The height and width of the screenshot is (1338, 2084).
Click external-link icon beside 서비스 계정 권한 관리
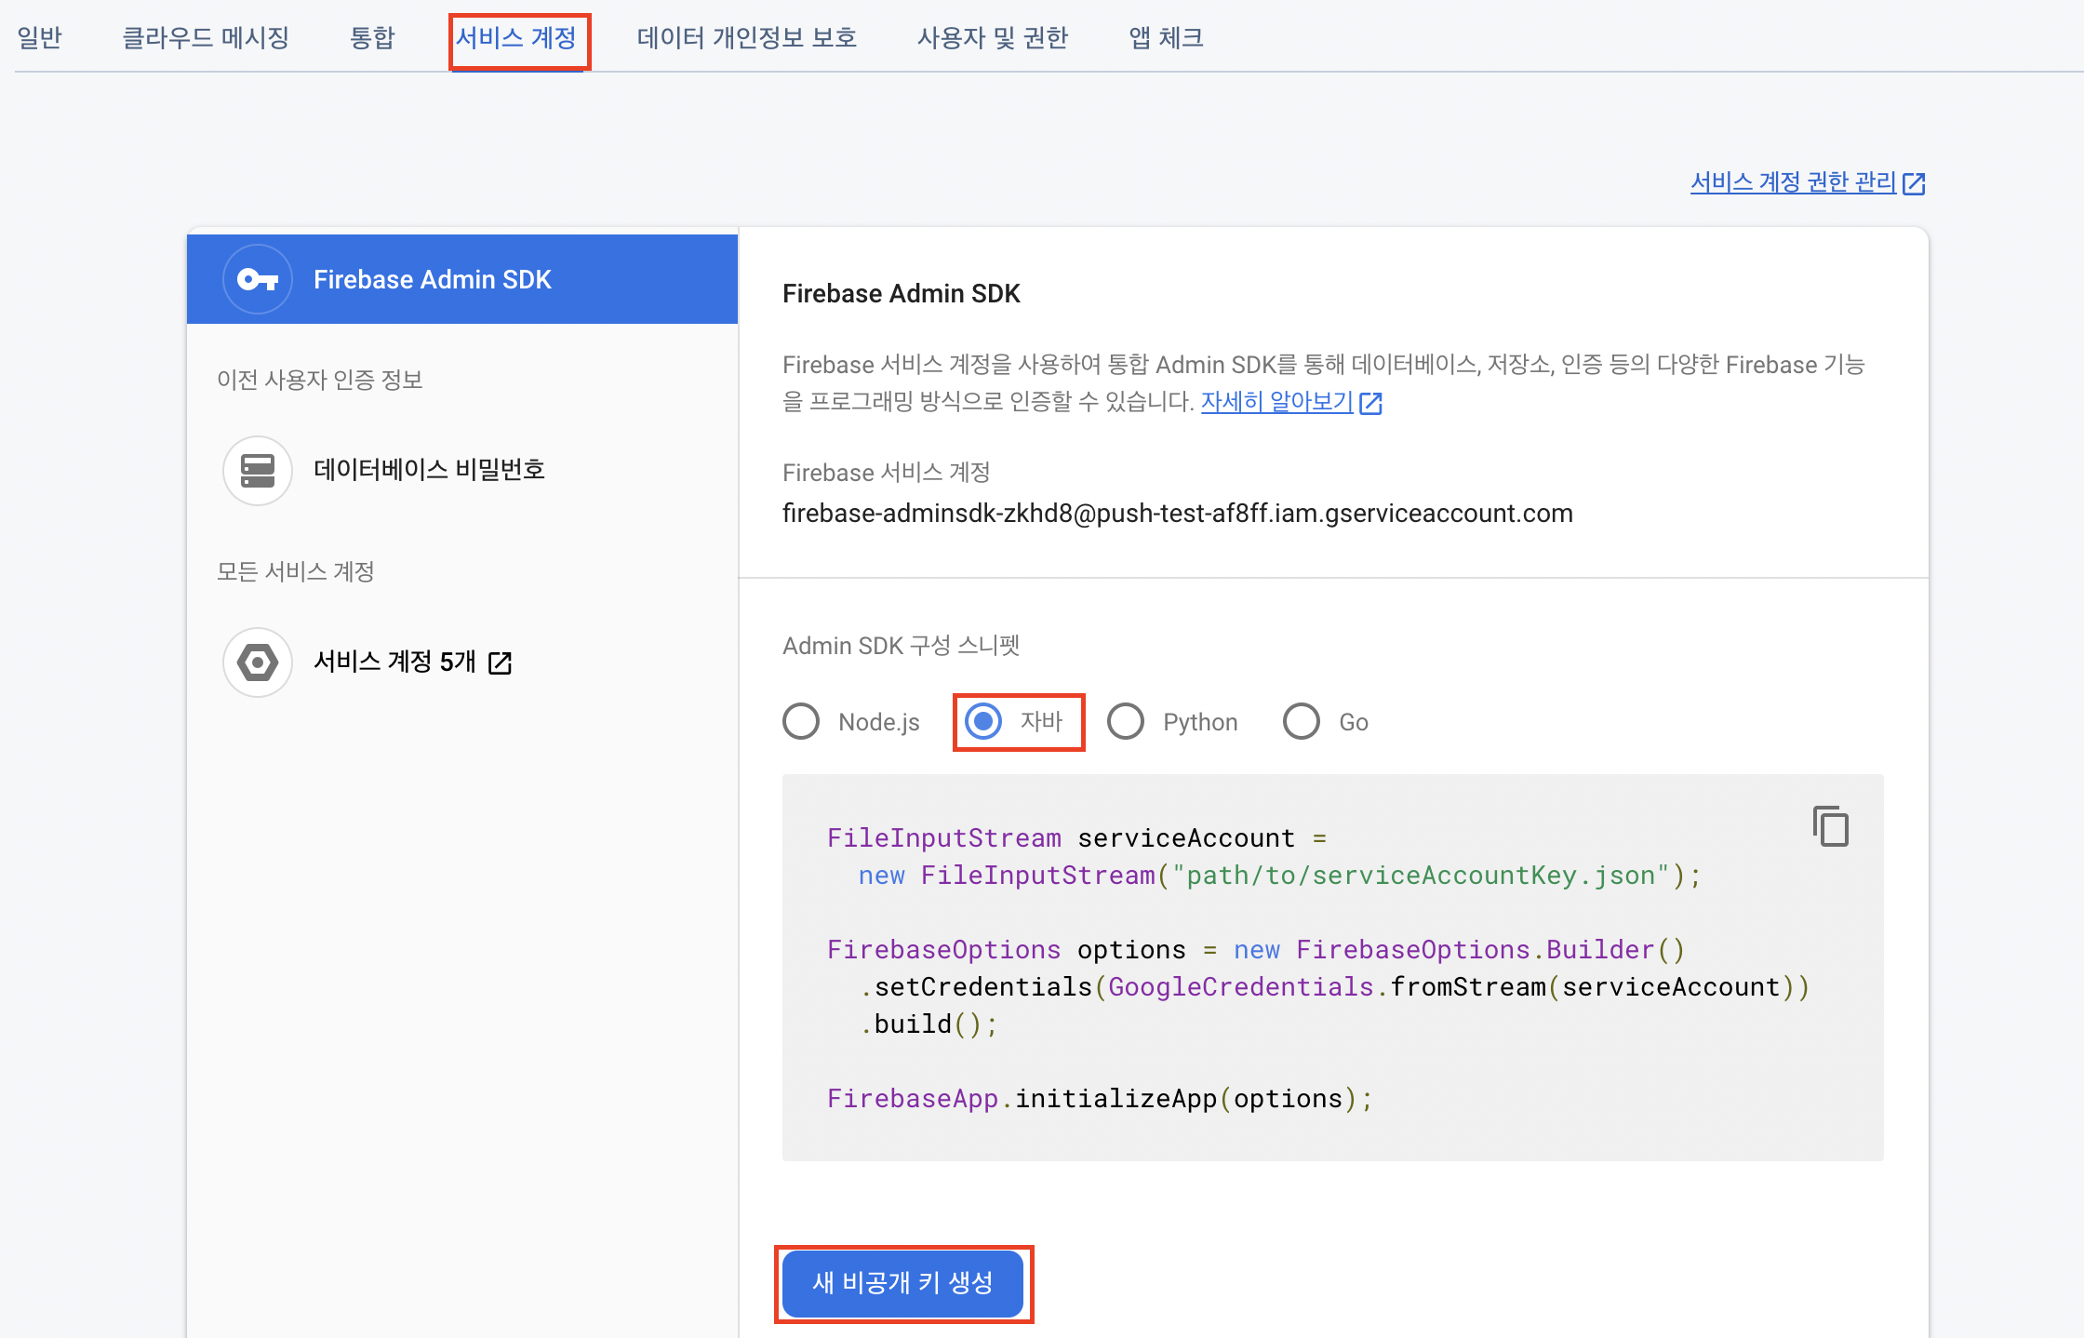pos(1914,183)
